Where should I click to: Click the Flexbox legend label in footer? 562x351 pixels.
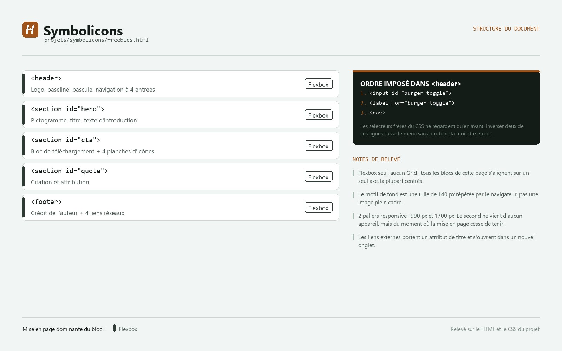(128, 329)
